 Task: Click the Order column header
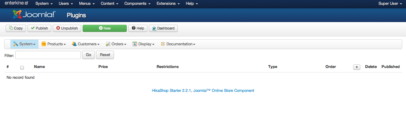(331, 67)
